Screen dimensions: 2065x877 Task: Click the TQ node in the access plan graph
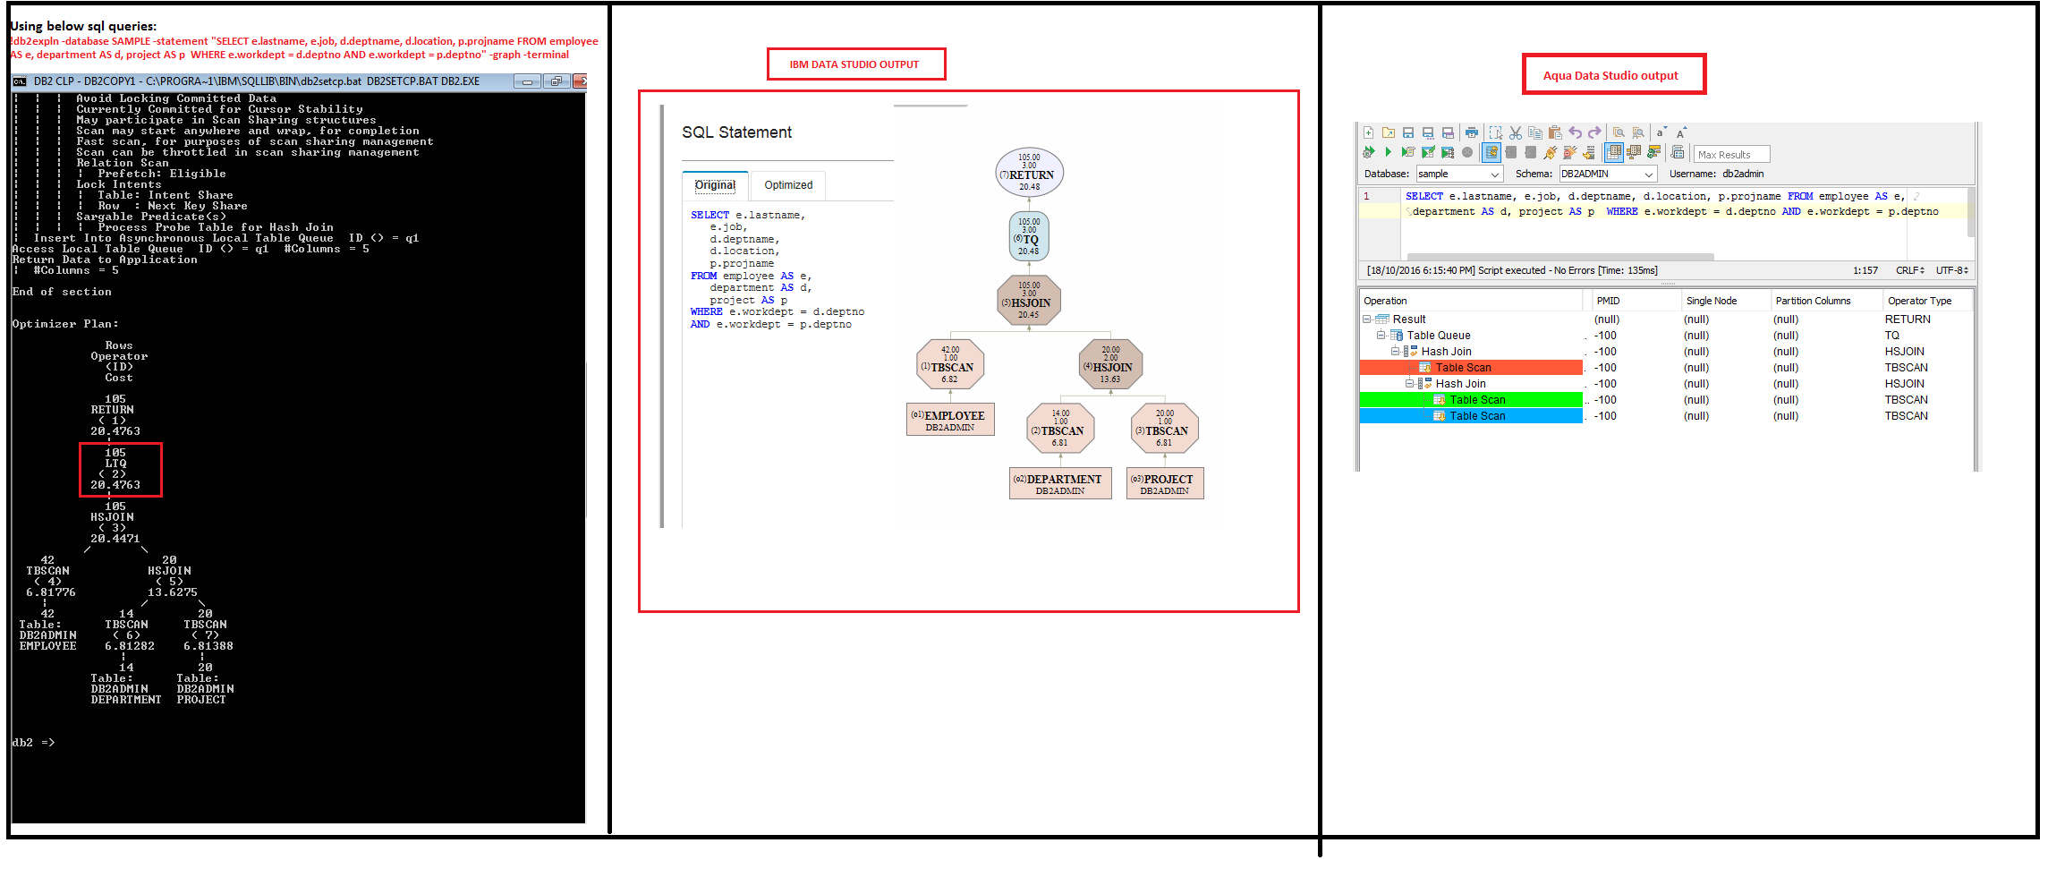(1029, 236)
